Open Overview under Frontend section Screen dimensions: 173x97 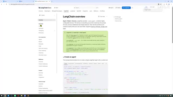click(41, 73)
